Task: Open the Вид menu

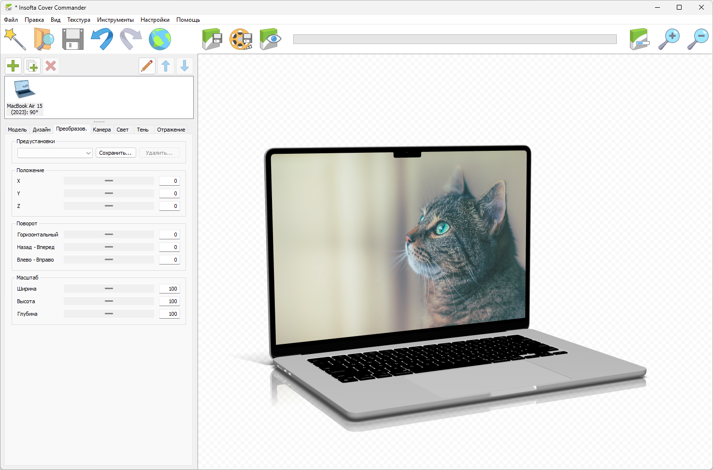Action: 56,20
